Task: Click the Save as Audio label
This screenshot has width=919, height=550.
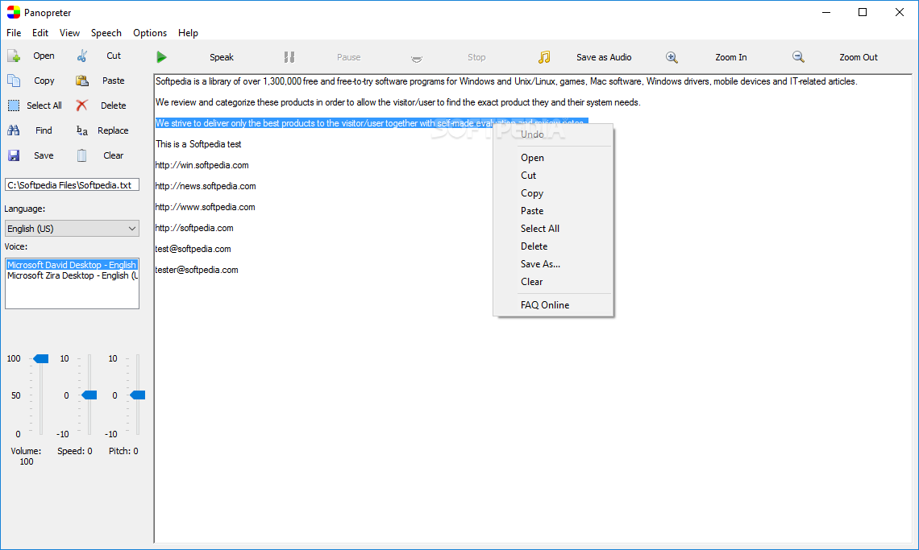Action: (x=604, y=57)
